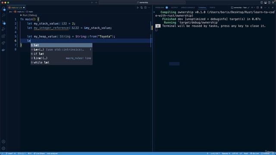
Task: Click the main.rs breadcrumb
Action: click(x=19, y=12)
